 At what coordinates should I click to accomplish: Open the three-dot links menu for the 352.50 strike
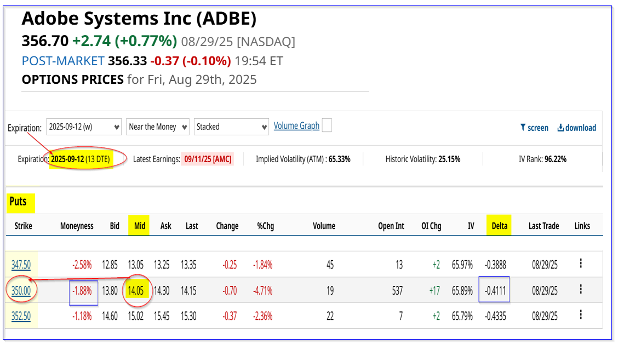(581, 314)
